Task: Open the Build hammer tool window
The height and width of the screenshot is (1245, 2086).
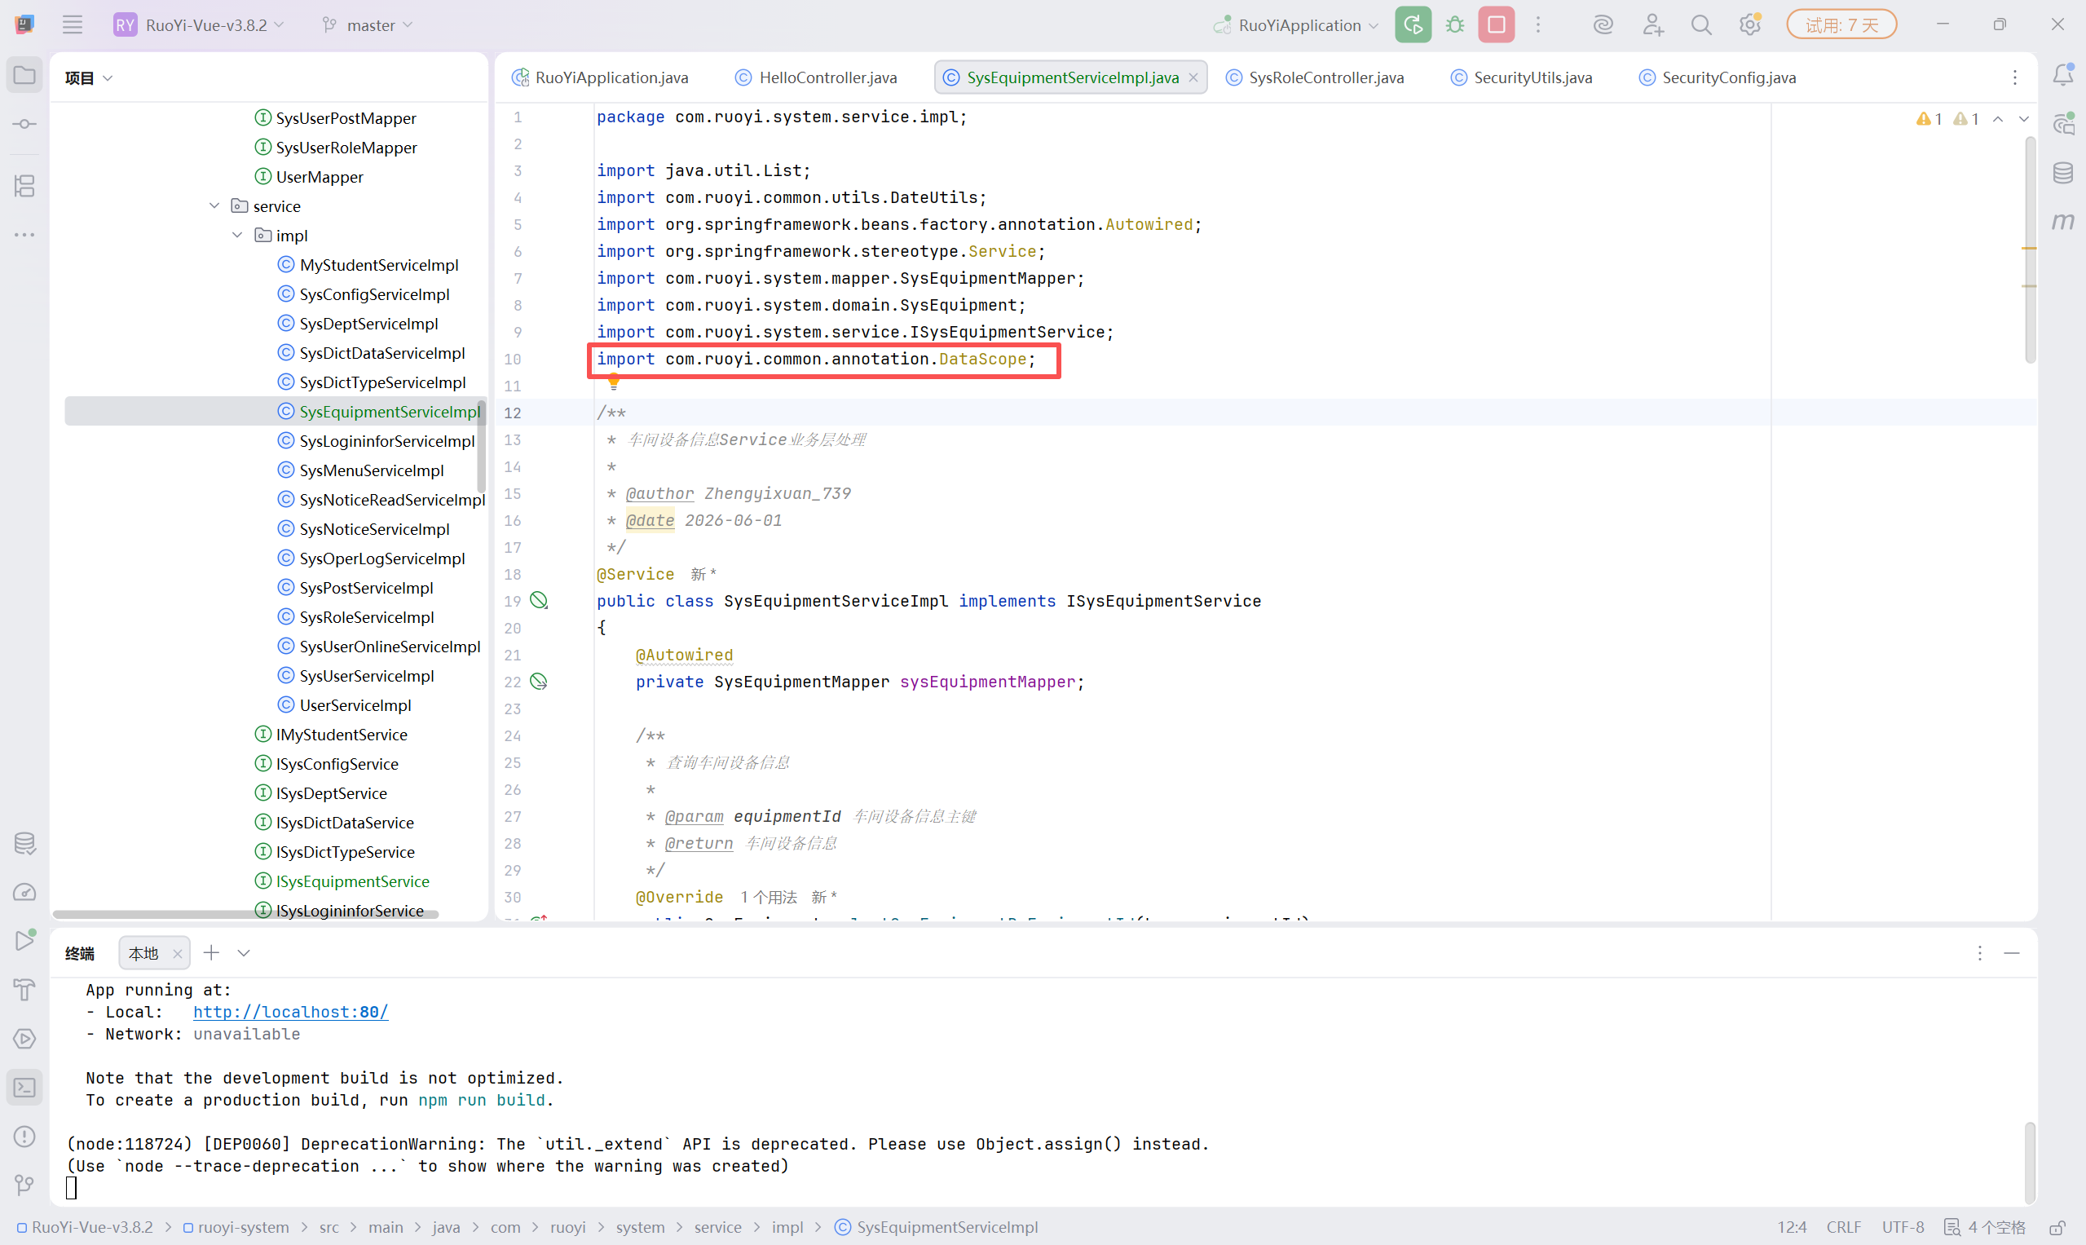Action: coord(24,990)
